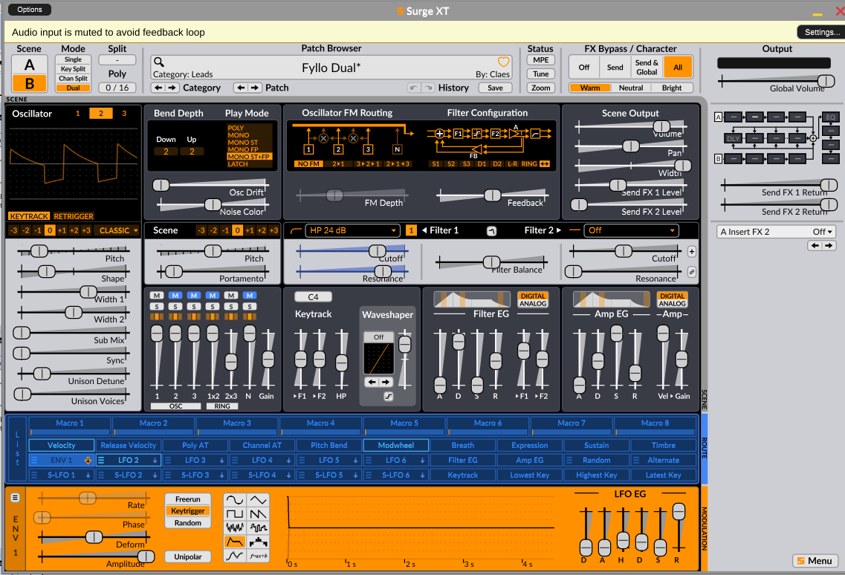Go to next category with right arrow
The image size is (845, 575).
pos(172,88)
